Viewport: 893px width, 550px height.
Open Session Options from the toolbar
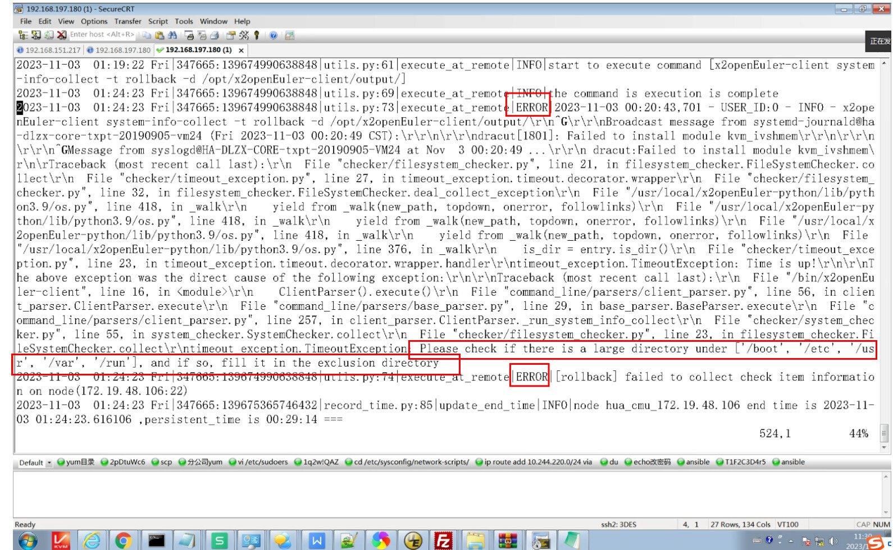[231, 35]
